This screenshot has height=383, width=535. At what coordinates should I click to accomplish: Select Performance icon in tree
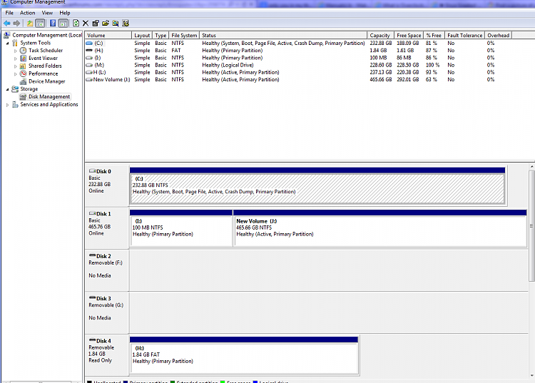[x=23, y=73]
